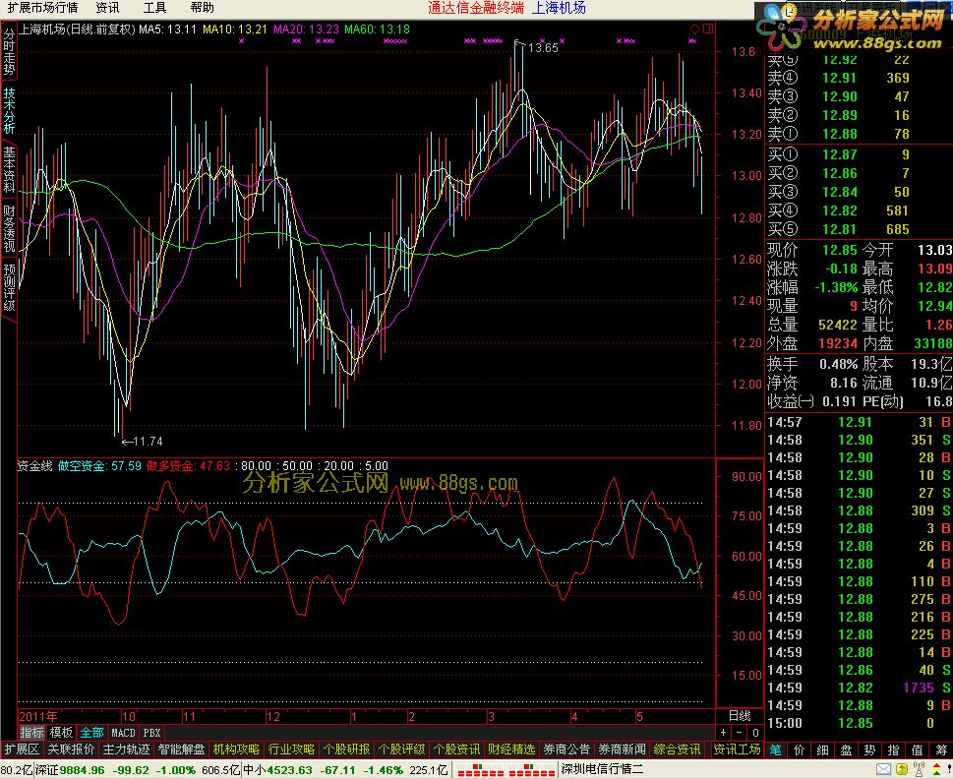Click the 卖① 12.88 order row
953x779 pixels.
(859, 134)
